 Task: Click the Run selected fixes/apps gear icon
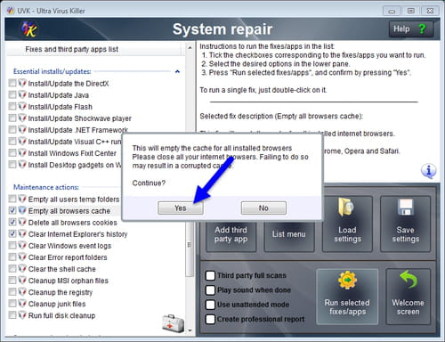[347, 280]
